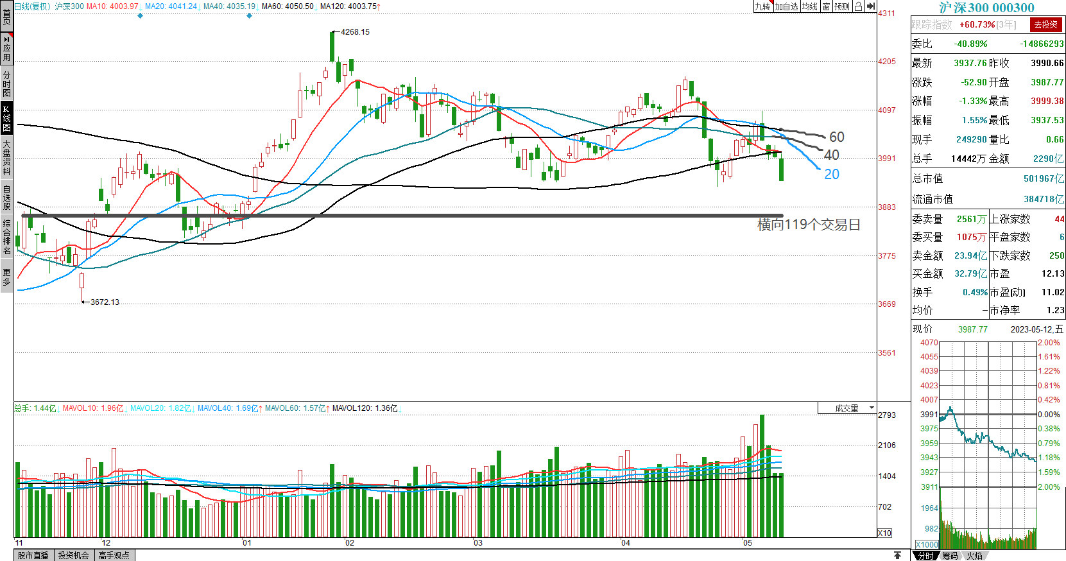Open the 投资机会 bottom tab
The image size is (1066, 561).
74,555
